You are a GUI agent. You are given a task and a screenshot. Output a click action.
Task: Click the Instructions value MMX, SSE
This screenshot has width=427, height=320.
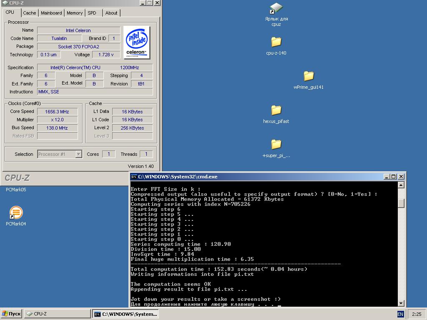95,92
